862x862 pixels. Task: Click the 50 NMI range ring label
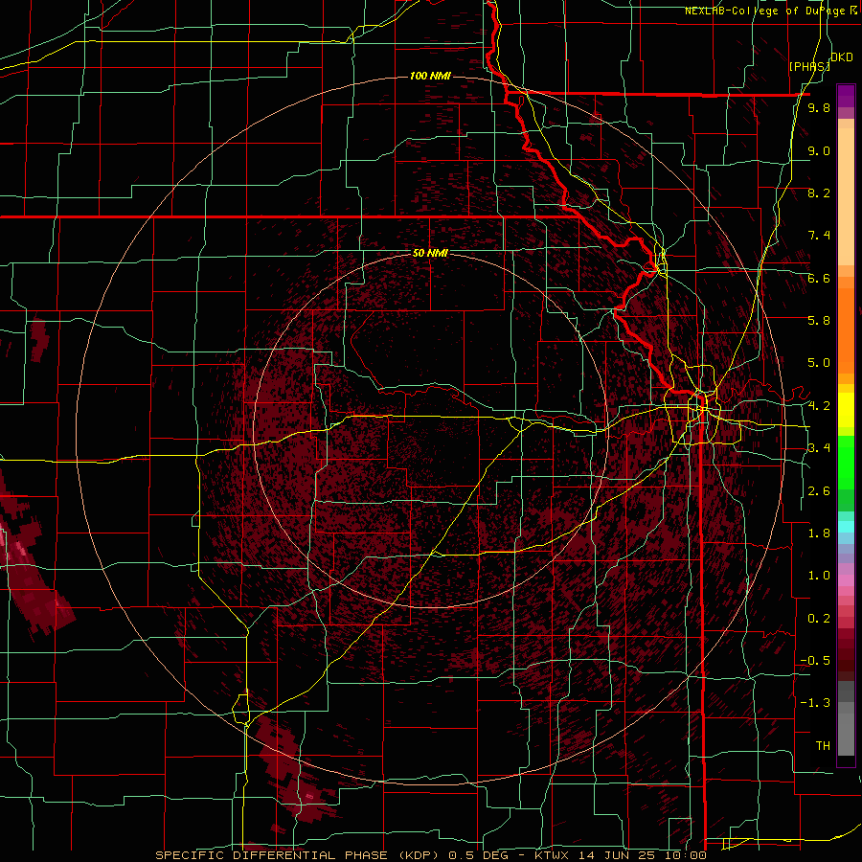tap(430, 254)
